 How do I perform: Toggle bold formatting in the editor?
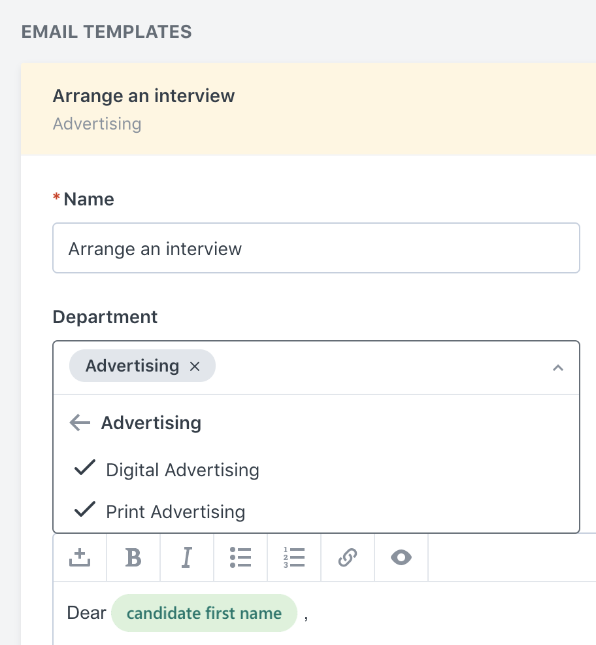tap(133, 557)
